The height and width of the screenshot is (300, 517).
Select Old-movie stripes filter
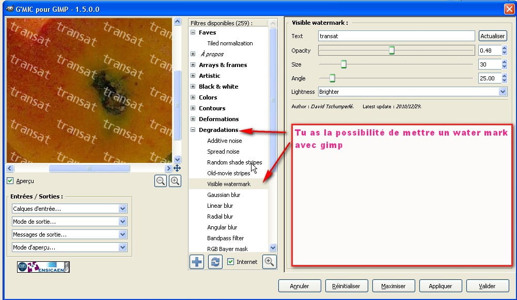coord(228,173)
